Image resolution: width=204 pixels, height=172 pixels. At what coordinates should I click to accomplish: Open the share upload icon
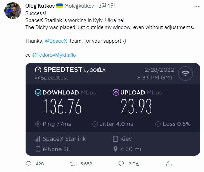tap(169, 164)
